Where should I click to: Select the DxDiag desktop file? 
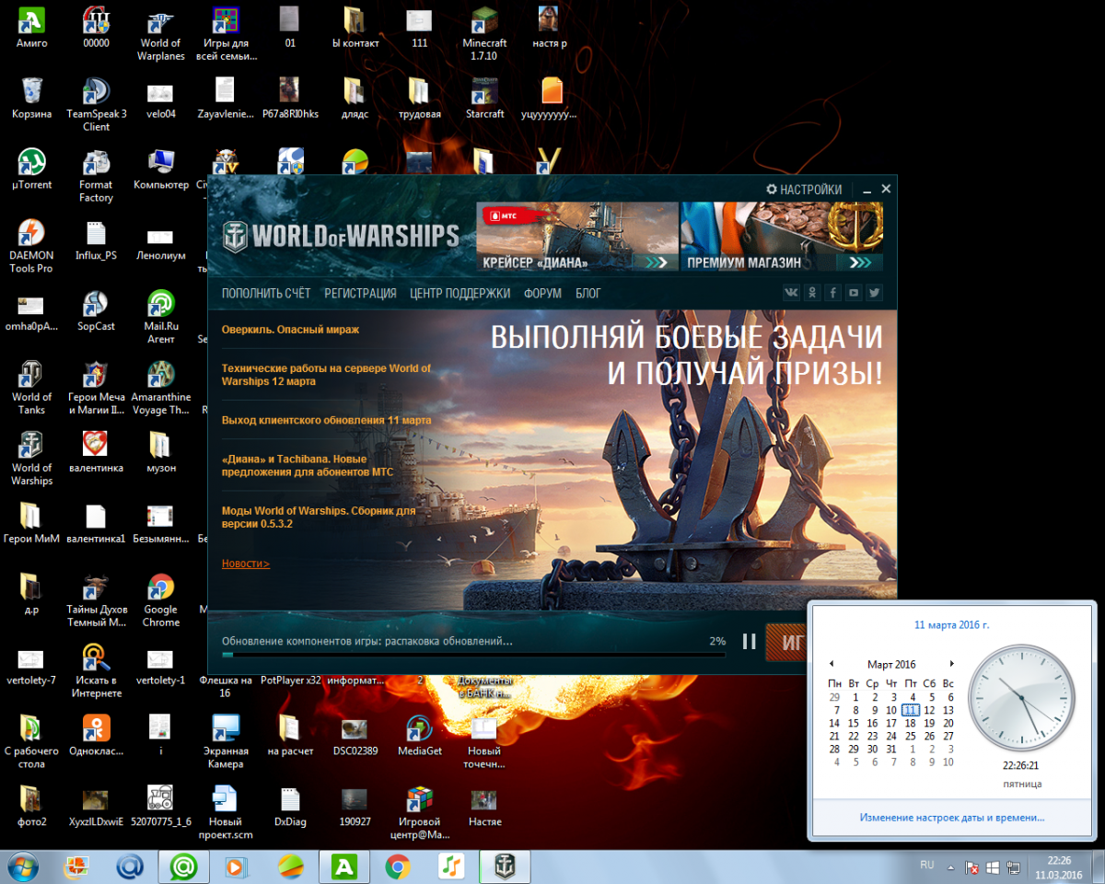tap(290, 808)
